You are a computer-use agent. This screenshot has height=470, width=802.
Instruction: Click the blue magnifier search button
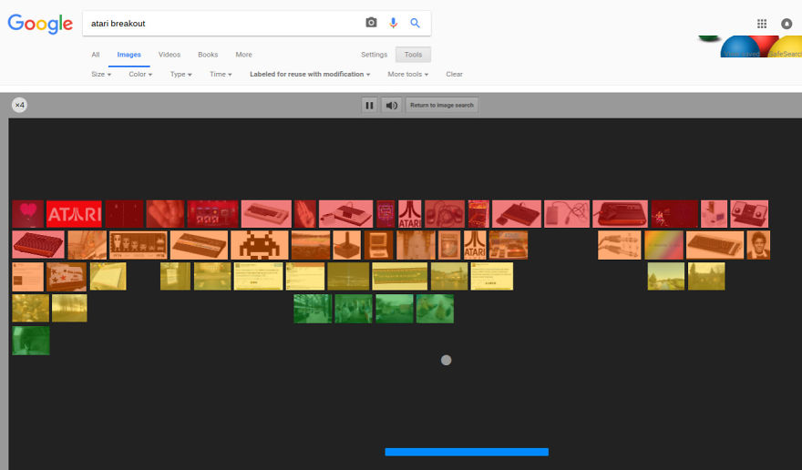[415, 23]
